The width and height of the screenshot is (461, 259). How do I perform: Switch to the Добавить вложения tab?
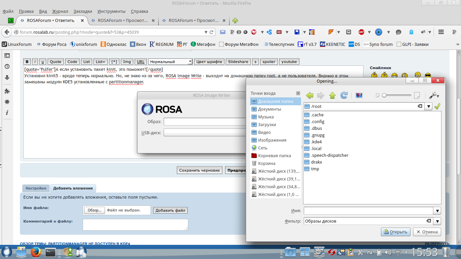click(x=73, y=188)
